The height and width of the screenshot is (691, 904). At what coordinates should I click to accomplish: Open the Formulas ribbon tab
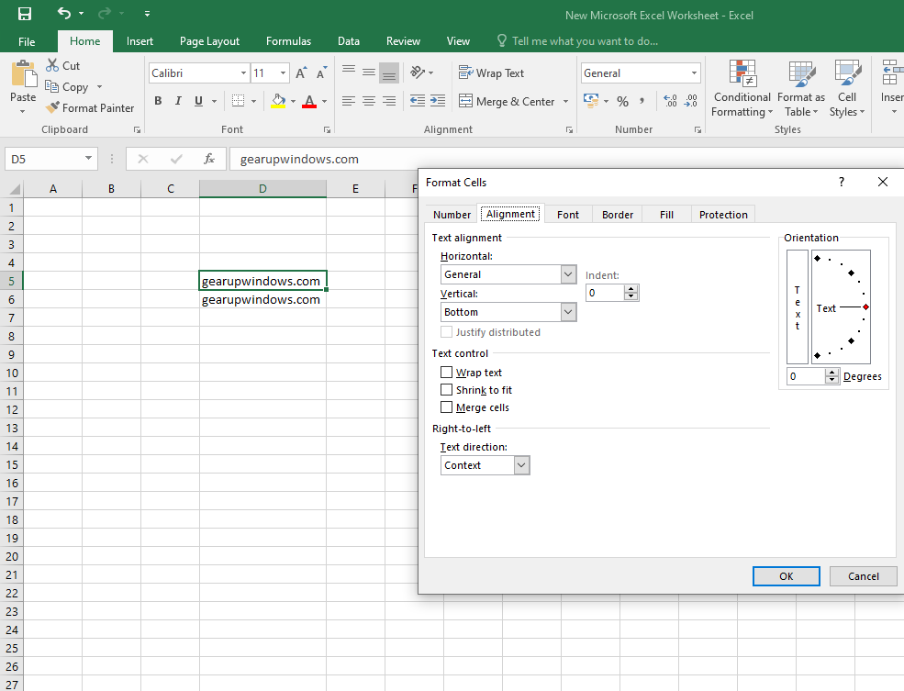(288, 41)
